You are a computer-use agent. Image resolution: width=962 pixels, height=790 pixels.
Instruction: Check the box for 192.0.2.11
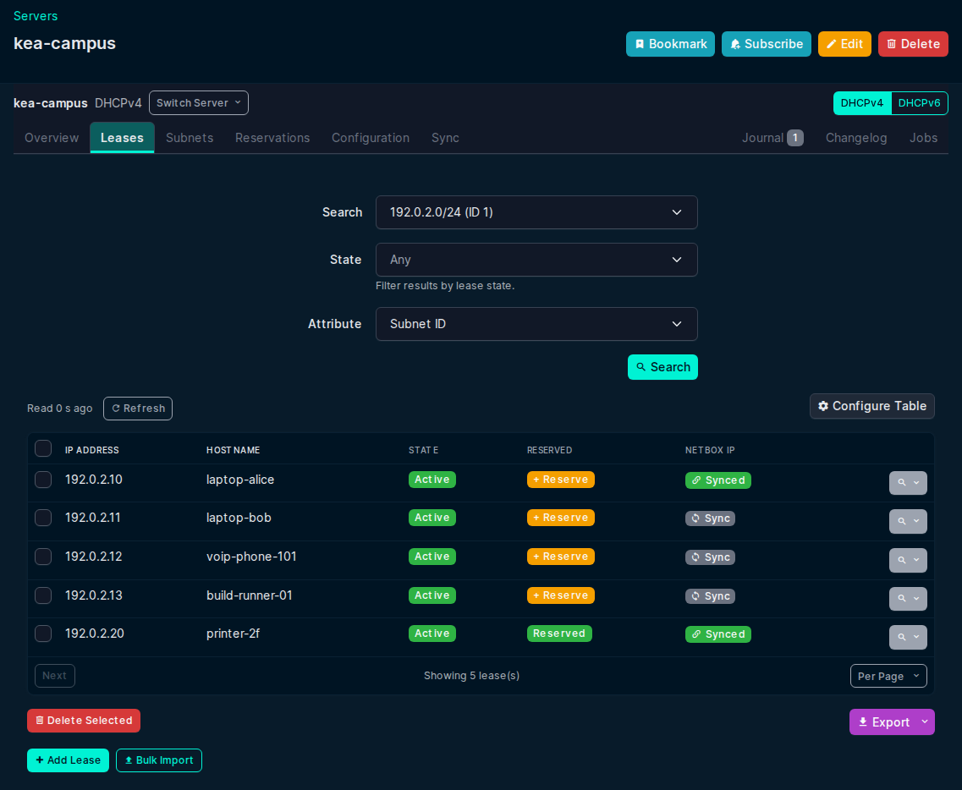point(43,518)
